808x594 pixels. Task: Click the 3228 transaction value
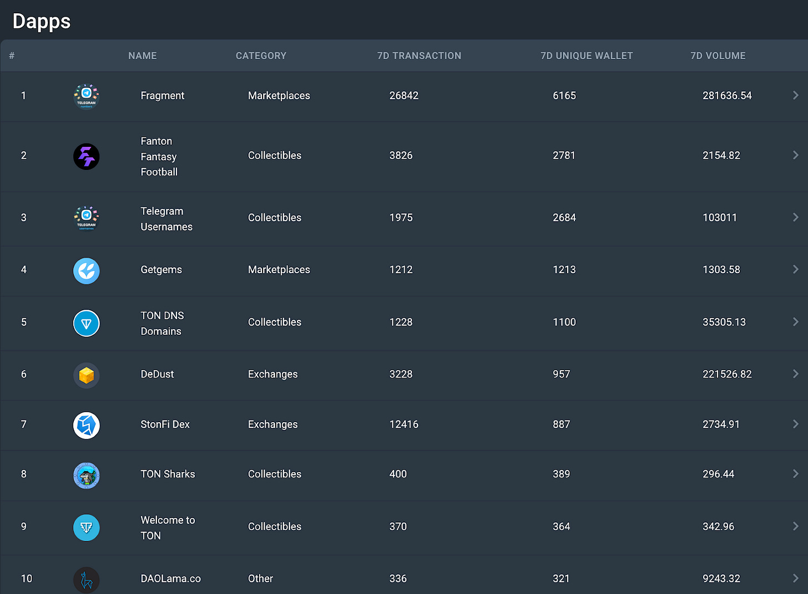(x=401, y=374)
